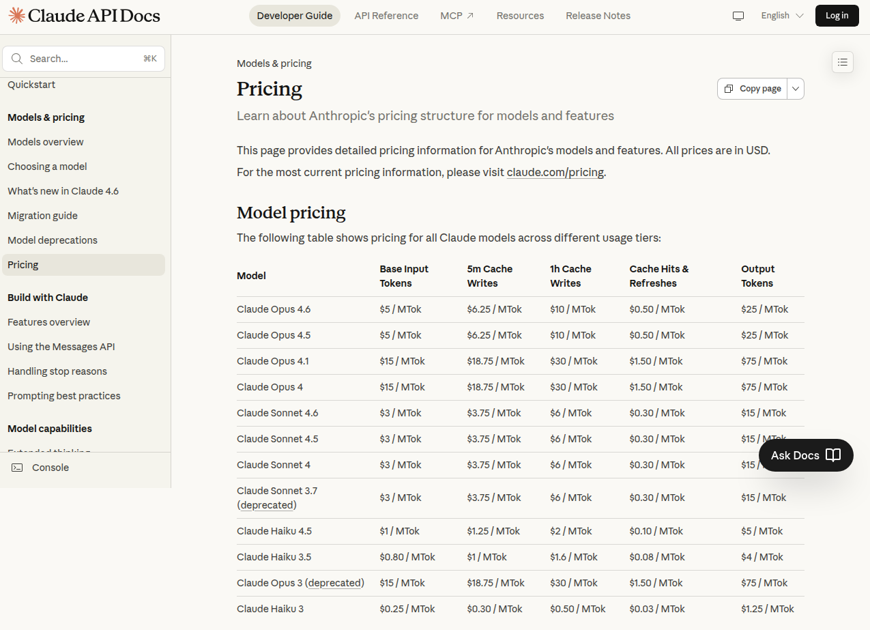The image size is (870, 630).
Task: Go to the Release Notes tab
Action: (x=598, y=16)
